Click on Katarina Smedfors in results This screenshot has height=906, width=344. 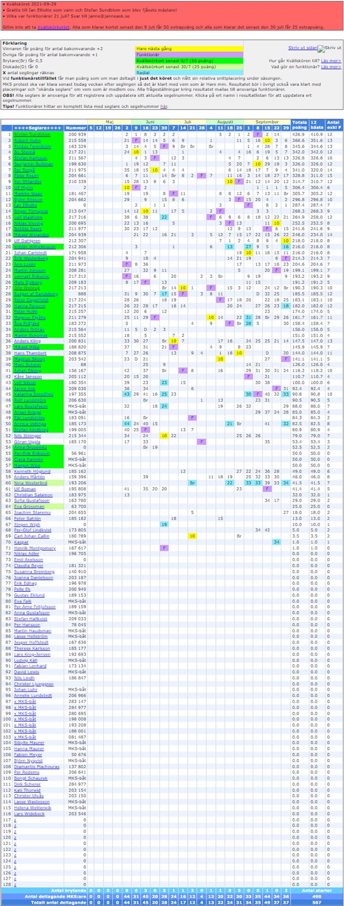(33, 394)
